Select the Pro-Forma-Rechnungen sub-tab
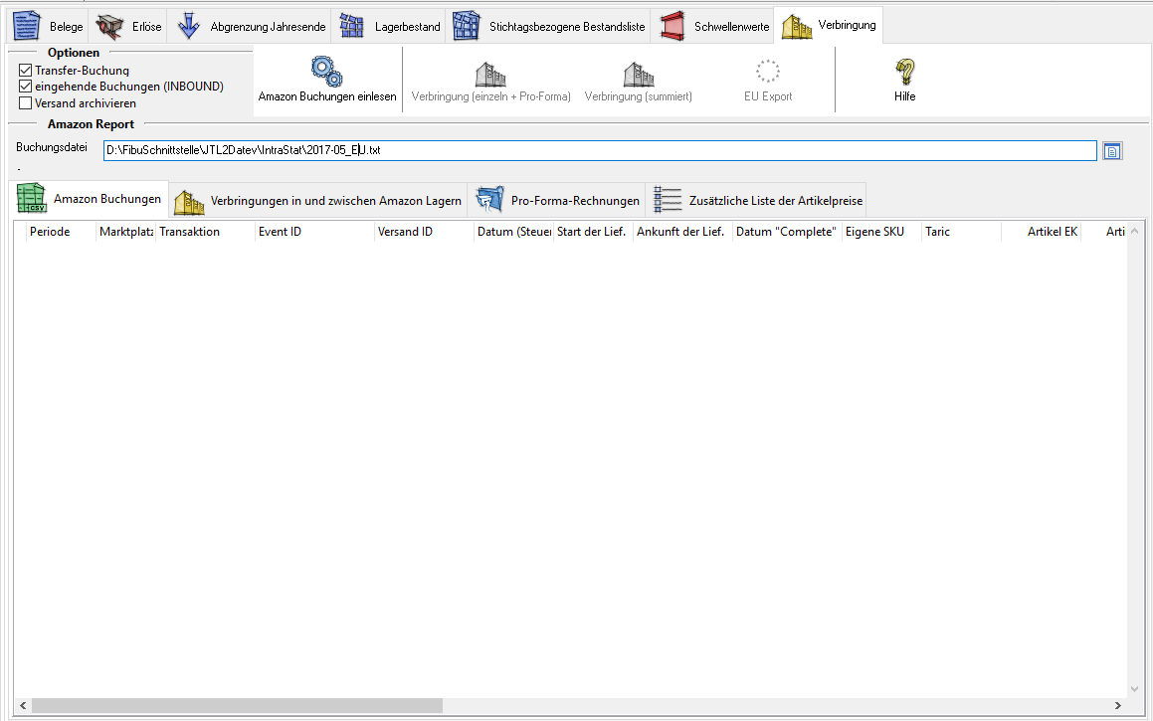 click(559, 201)
